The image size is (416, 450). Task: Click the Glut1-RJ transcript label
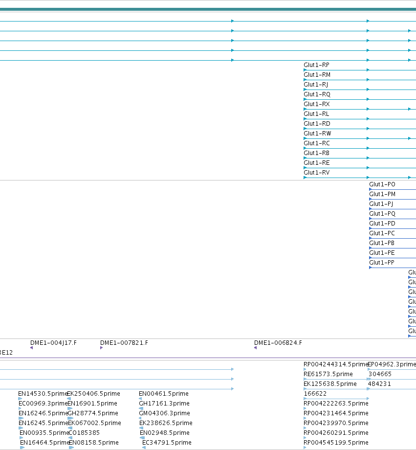[316, 85]
